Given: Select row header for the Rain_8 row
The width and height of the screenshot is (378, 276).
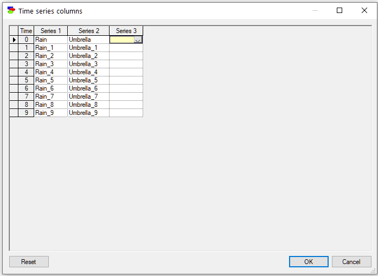Looking at the screenshot, I should pos(14,105).
